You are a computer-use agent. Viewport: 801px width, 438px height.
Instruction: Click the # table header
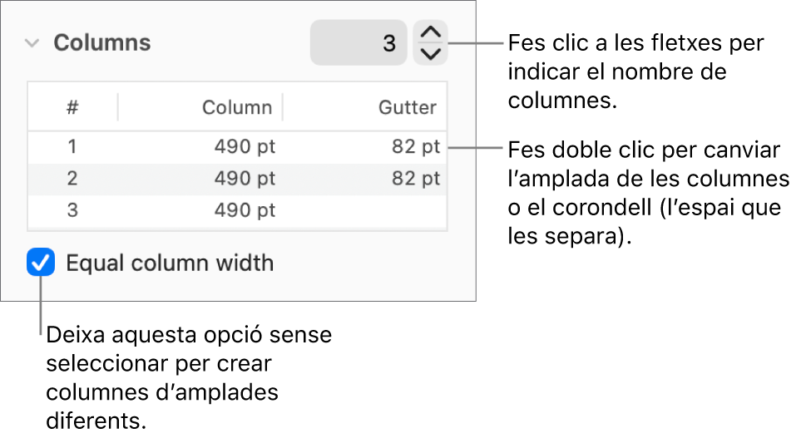(x=73, y=107)
